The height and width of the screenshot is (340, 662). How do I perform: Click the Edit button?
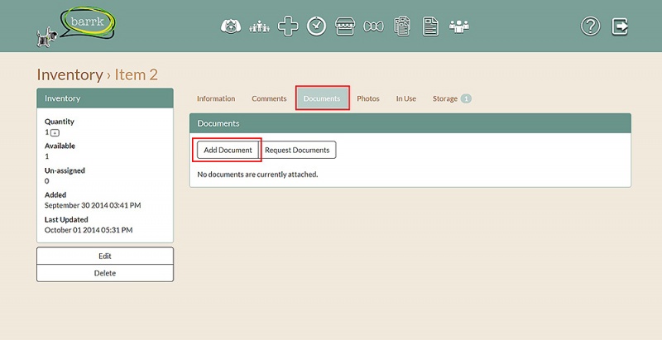105,256
